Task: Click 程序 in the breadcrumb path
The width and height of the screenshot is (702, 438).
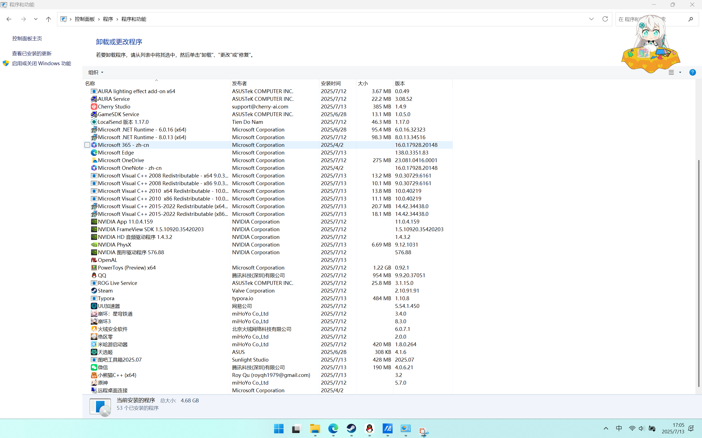Action: tap(108, 19)
